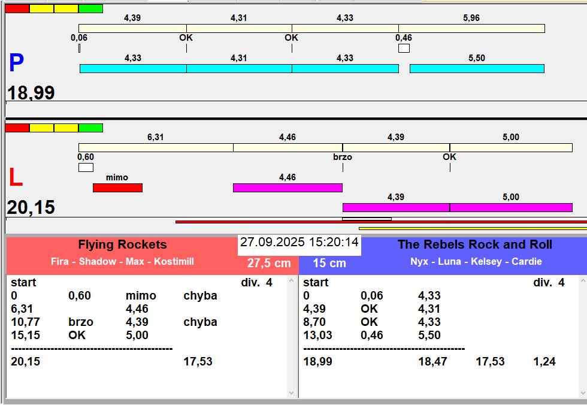Select the cream 4,39 segment in lane P
Image resolution: width=587 pixels, height=405 pixels.
point(132,28)
